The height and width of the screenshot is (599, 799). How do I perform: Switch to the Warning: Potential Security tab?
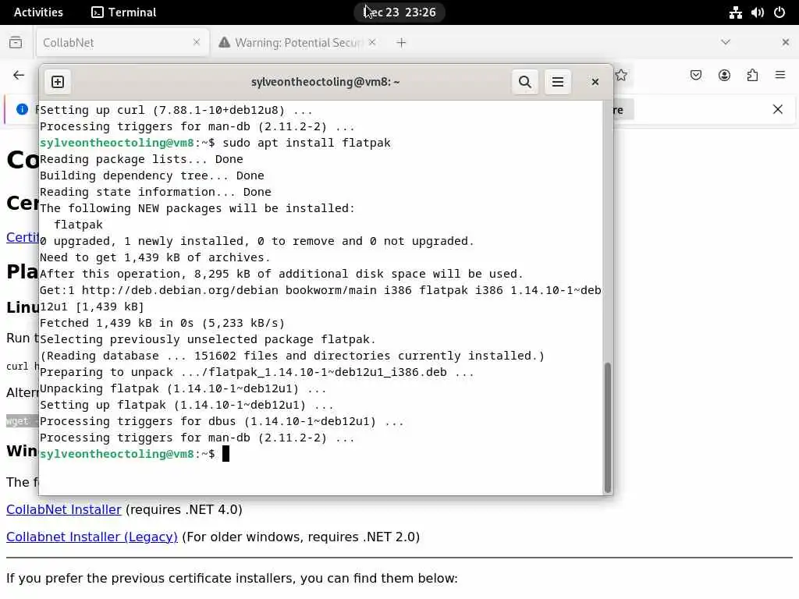point(298,43)
